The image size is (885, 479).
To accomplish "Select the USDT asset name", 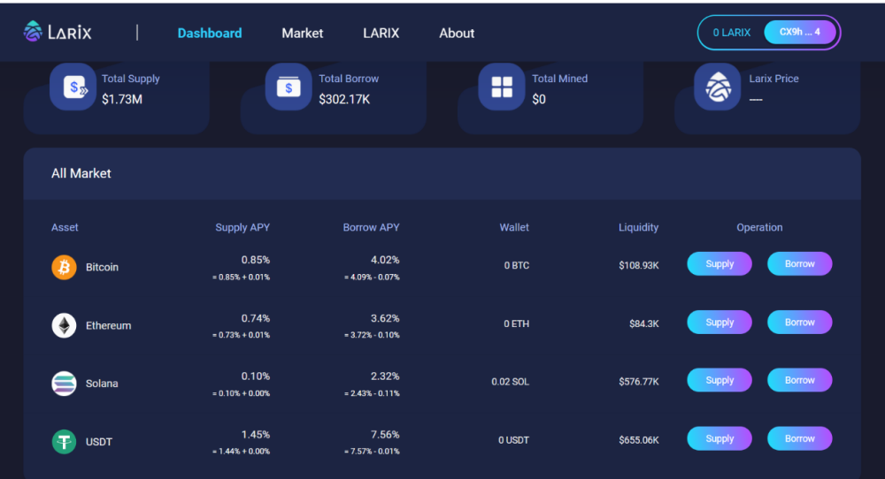I will 99,442.
